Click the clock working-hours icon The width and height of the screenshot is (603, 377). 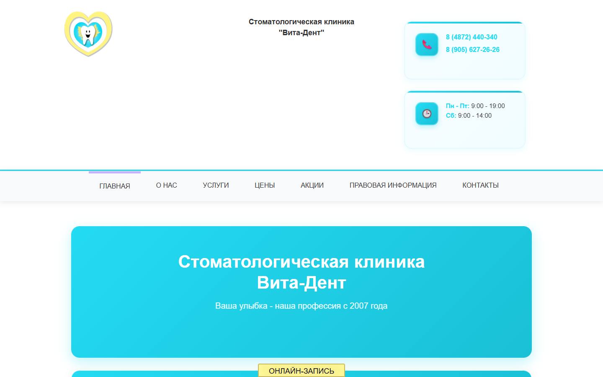coord(427,114)
